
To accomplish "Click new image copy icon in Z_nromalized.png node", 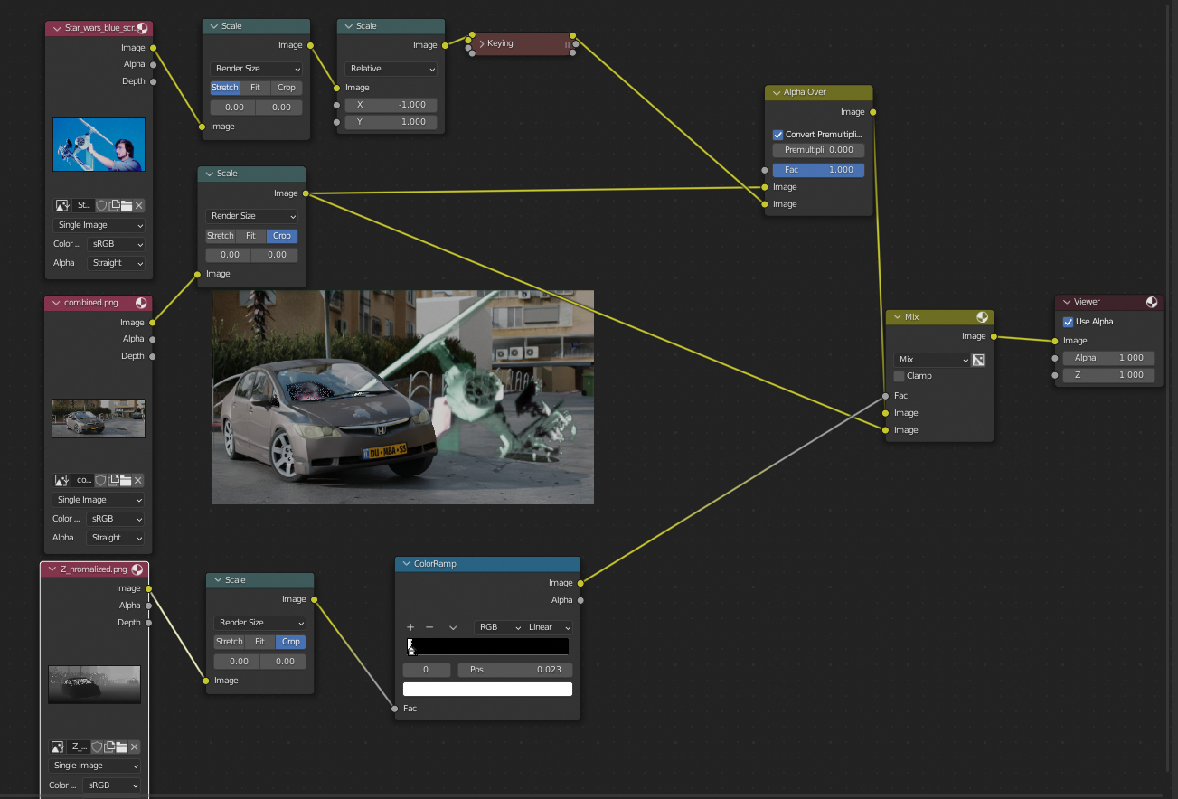I will [109, 747].
